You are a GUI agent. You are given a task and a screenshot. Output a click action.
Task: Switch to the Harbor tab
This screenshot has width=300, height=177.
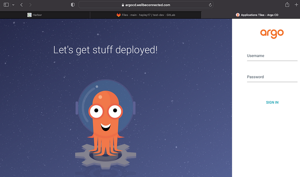point(45,15)
